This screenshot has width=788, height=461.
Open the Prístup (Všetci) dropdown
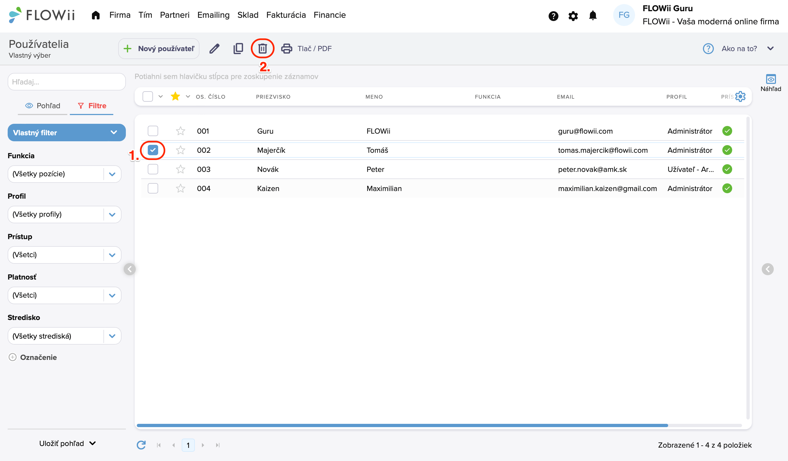pos(64,255)
